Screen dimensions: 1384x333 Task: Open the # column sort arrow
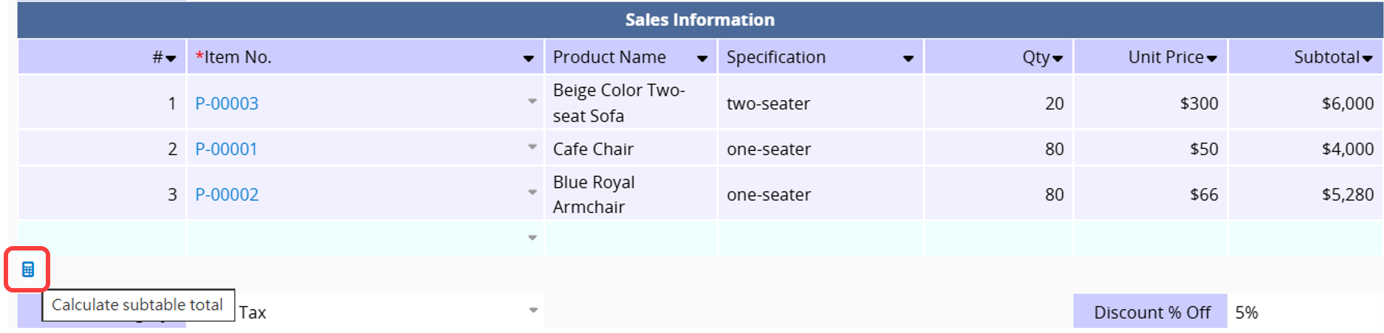(171, 59)
